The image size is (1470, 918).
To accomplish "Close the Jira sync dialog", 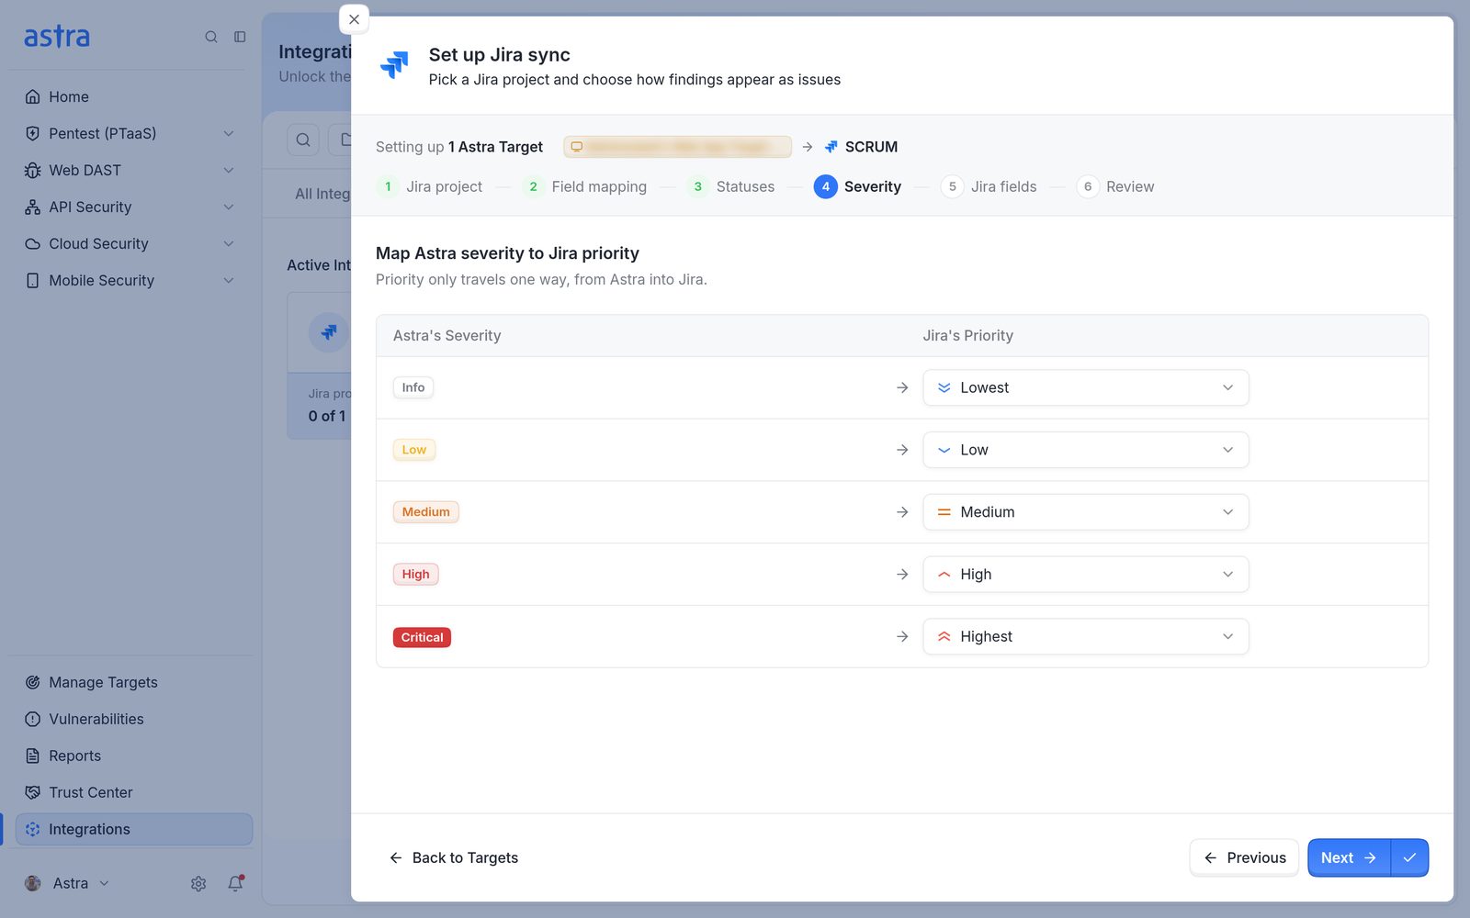I will click(354, 19).
